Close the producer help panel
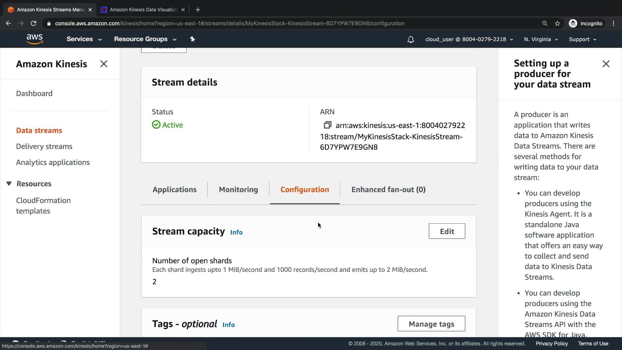The image size is (622, 350). [606, 64]
